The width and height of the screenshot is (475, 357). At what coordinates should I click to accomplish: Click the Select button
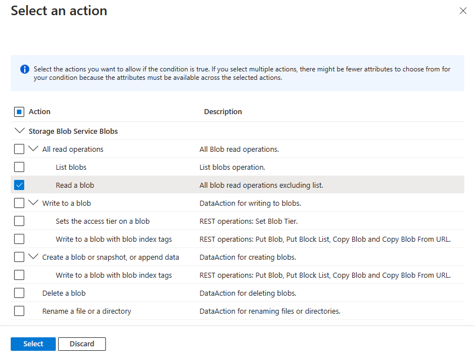click(x=33, y=344)
